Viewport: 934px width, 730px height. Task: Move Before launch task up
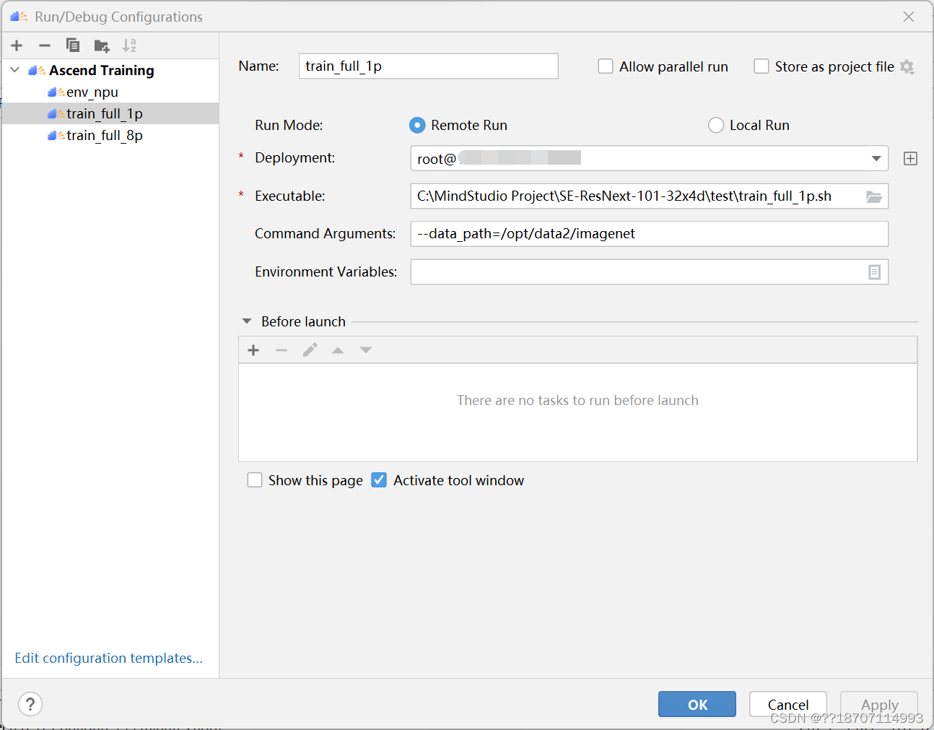[338, 350]
